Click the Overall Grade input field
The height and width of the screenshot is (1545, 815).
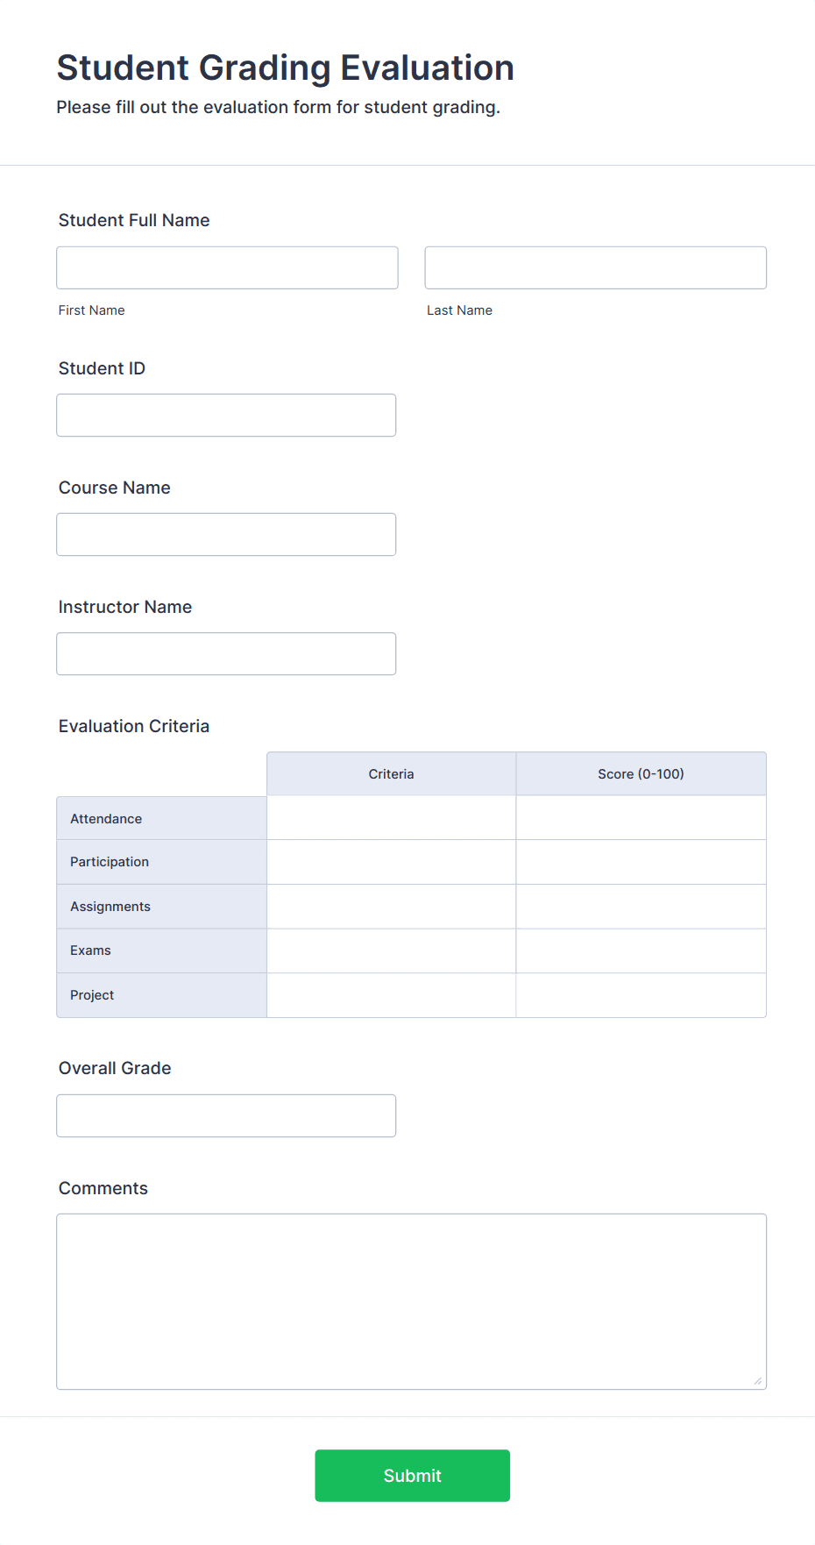coord(226,1114)
